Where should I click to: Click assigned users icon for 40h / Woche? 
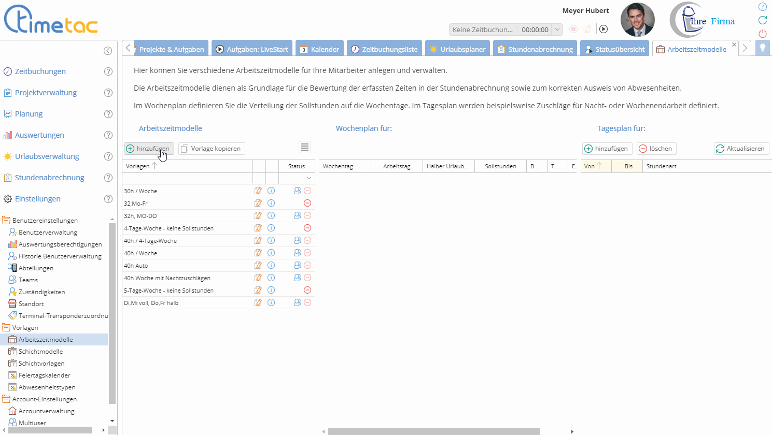297,253
